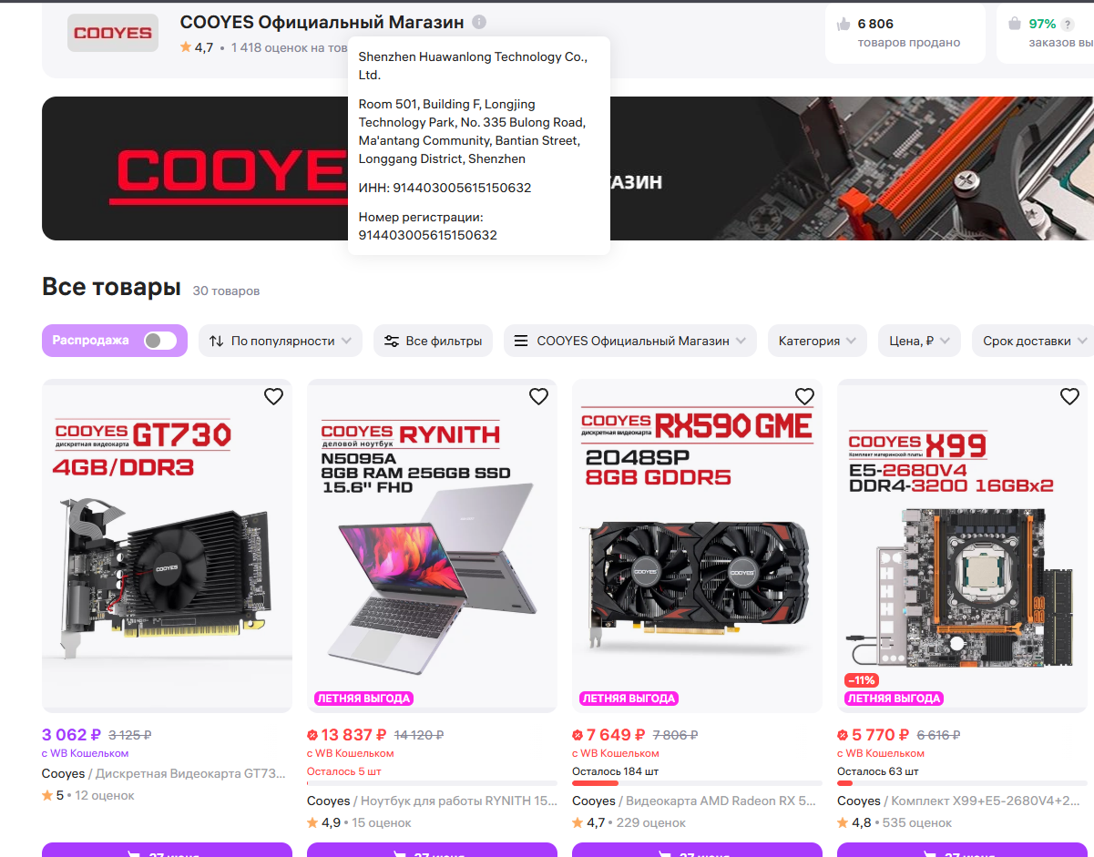Click 15 оценок under RYNITH laptop
1094x857 pixels.
click(x=382, y=822)
